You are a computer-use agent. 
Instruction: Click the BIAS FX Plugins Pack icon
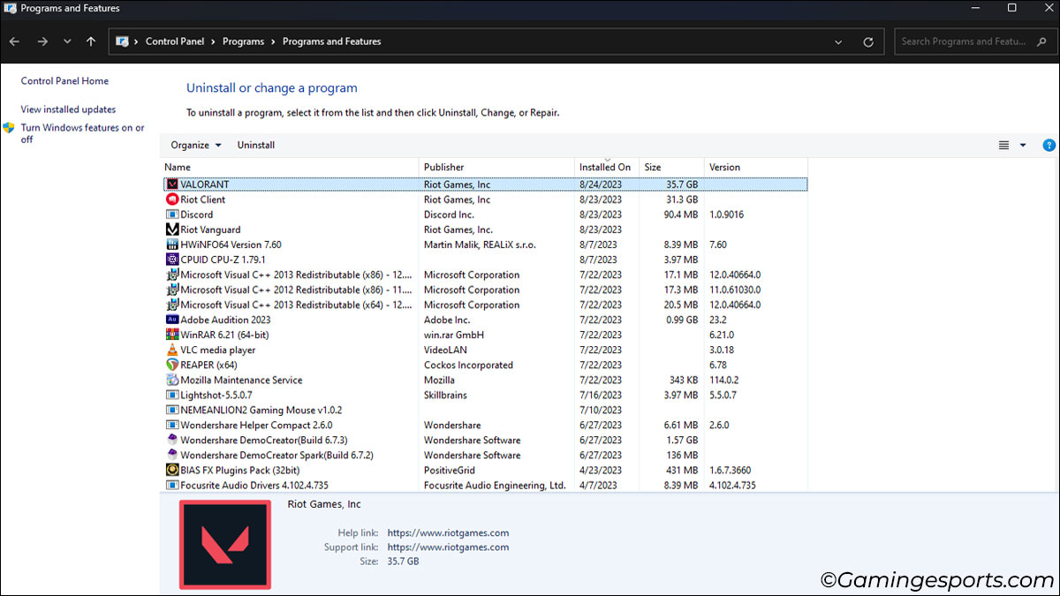pos(172,470)
